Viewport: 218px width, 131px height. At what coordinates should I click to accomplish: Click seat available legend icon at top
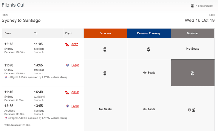click(x=193, y=6)
